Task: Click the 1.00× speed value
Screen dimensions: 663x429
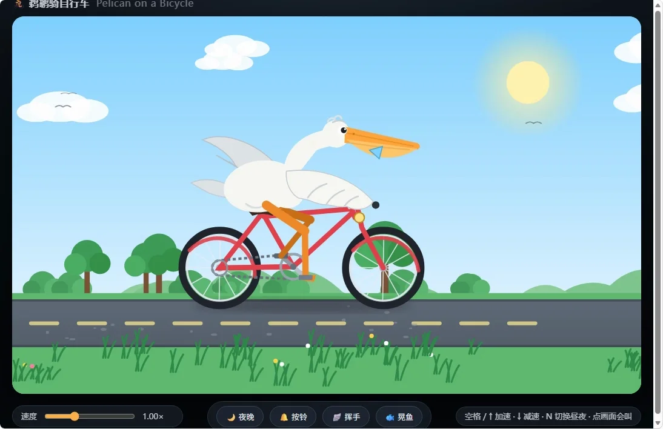Action: click(153, 416)
